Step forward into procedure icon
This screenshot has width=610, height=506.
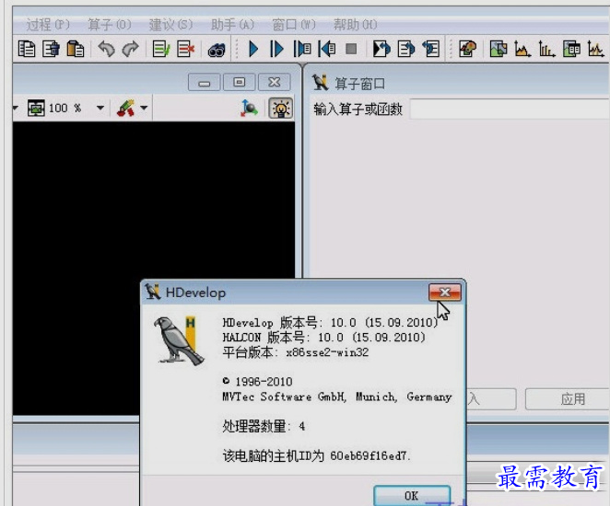[x=302, y=50]
